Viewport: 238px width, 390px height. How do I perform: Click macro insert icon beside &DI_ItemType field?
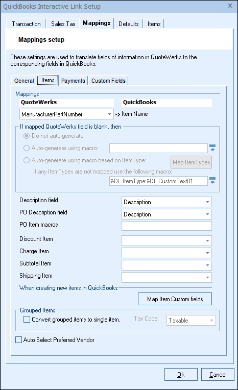[212, 181]
